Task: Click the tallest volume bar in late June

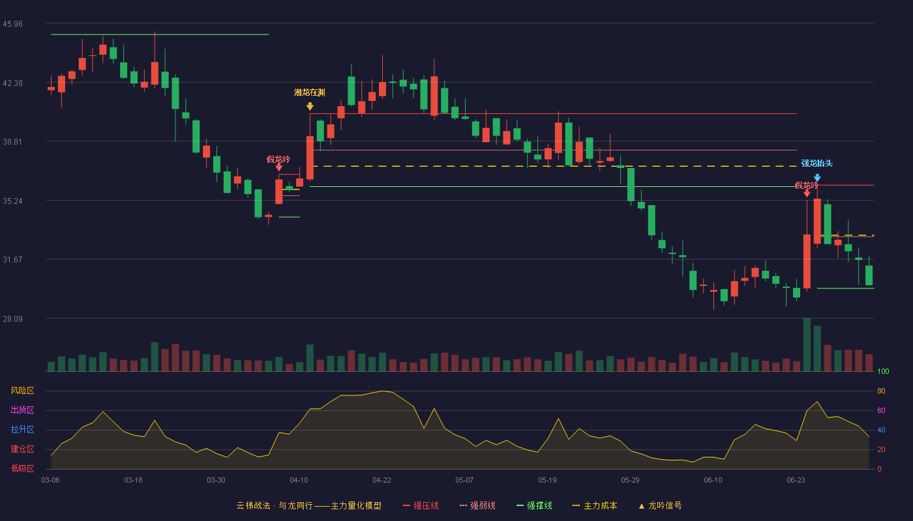Action: click(807, 345)
